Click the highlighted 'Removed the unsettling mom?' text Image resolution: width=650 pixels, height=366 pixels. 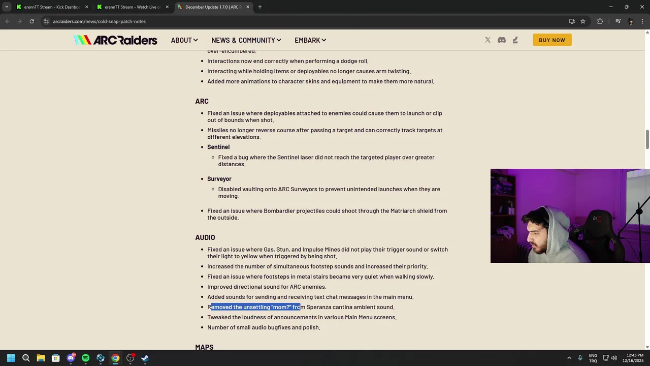pyautogui.click(x=255, y=307)
